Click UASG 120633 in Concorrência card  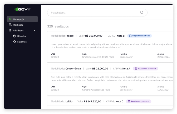tap(55, 90)
